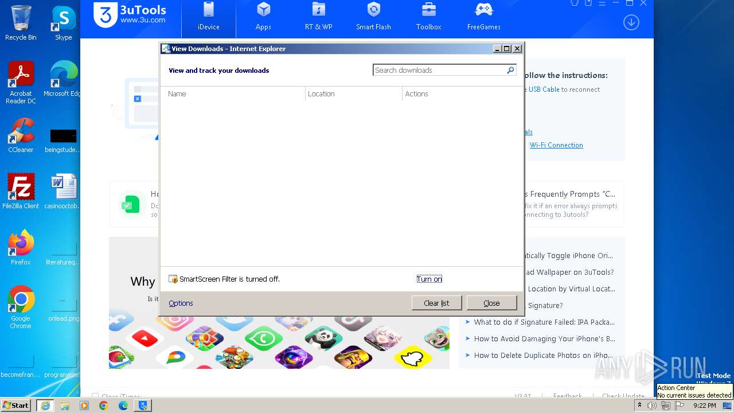Click the SmartScreen Filter warning icon

point(173,279)
